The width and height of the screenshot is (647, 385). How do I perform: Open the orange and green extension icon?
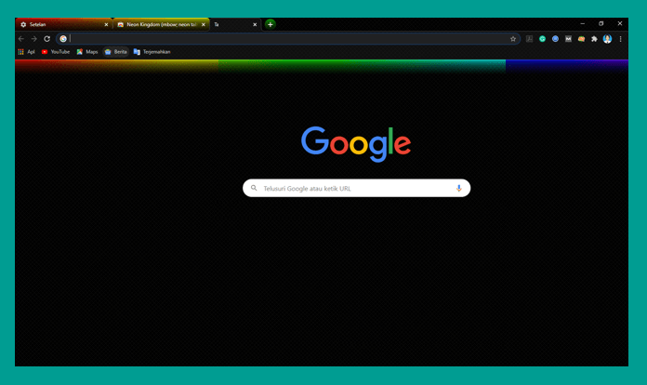581,39
